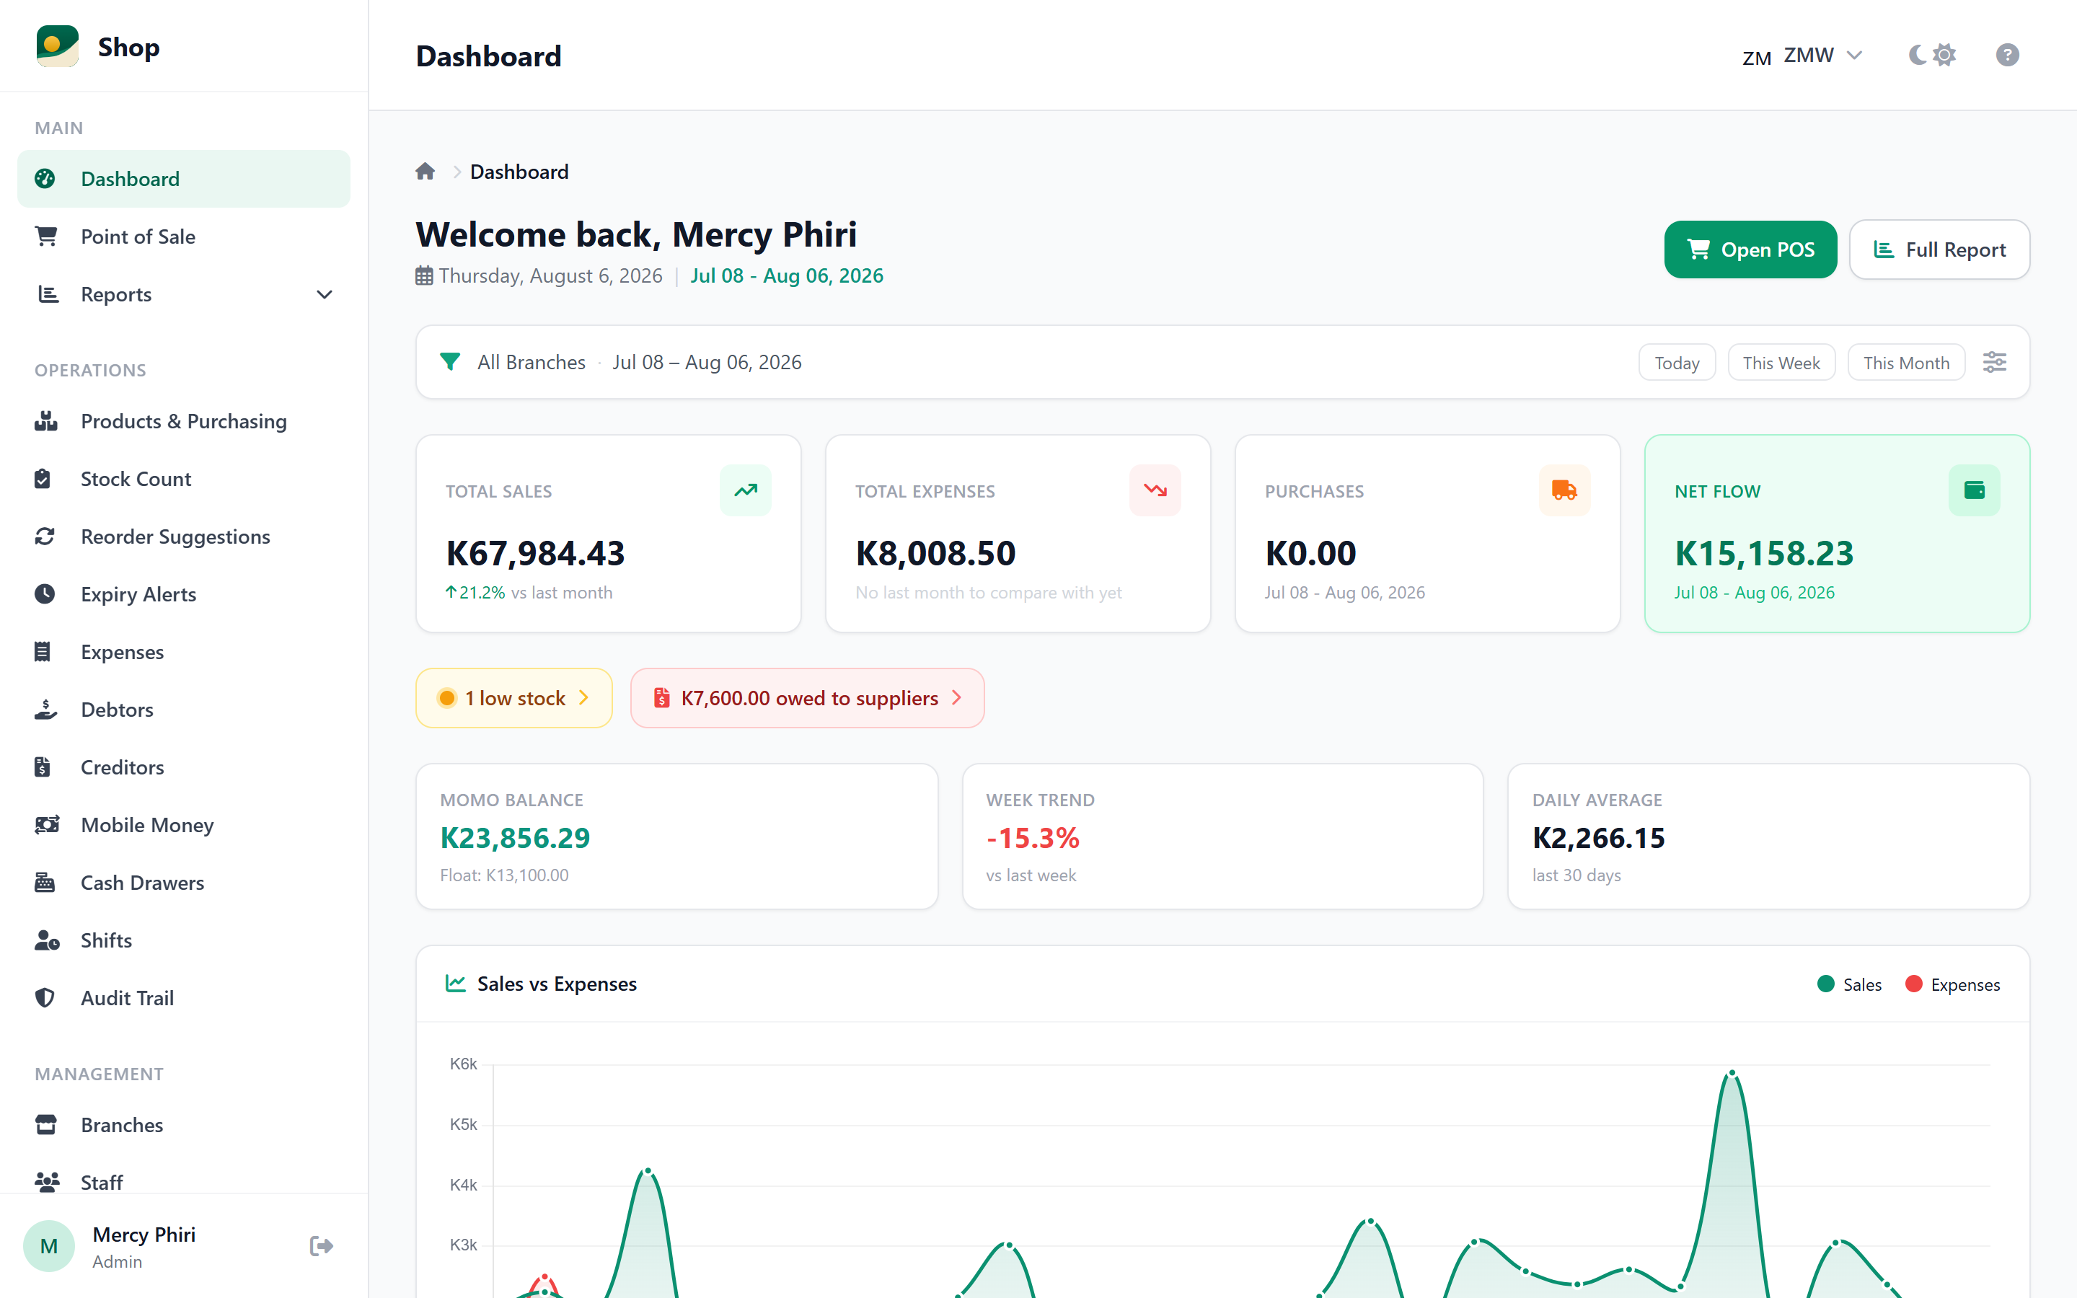Image resolution: width=2077 pixels, height=1298 pixels.
Task: Open the Expenses page
Action: coord(184,652)
